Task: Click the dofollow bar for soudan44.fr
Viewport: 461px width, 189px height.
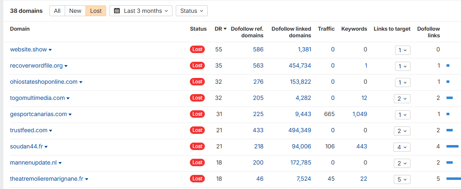Action: pyautogui.click(x=452, y=146)
